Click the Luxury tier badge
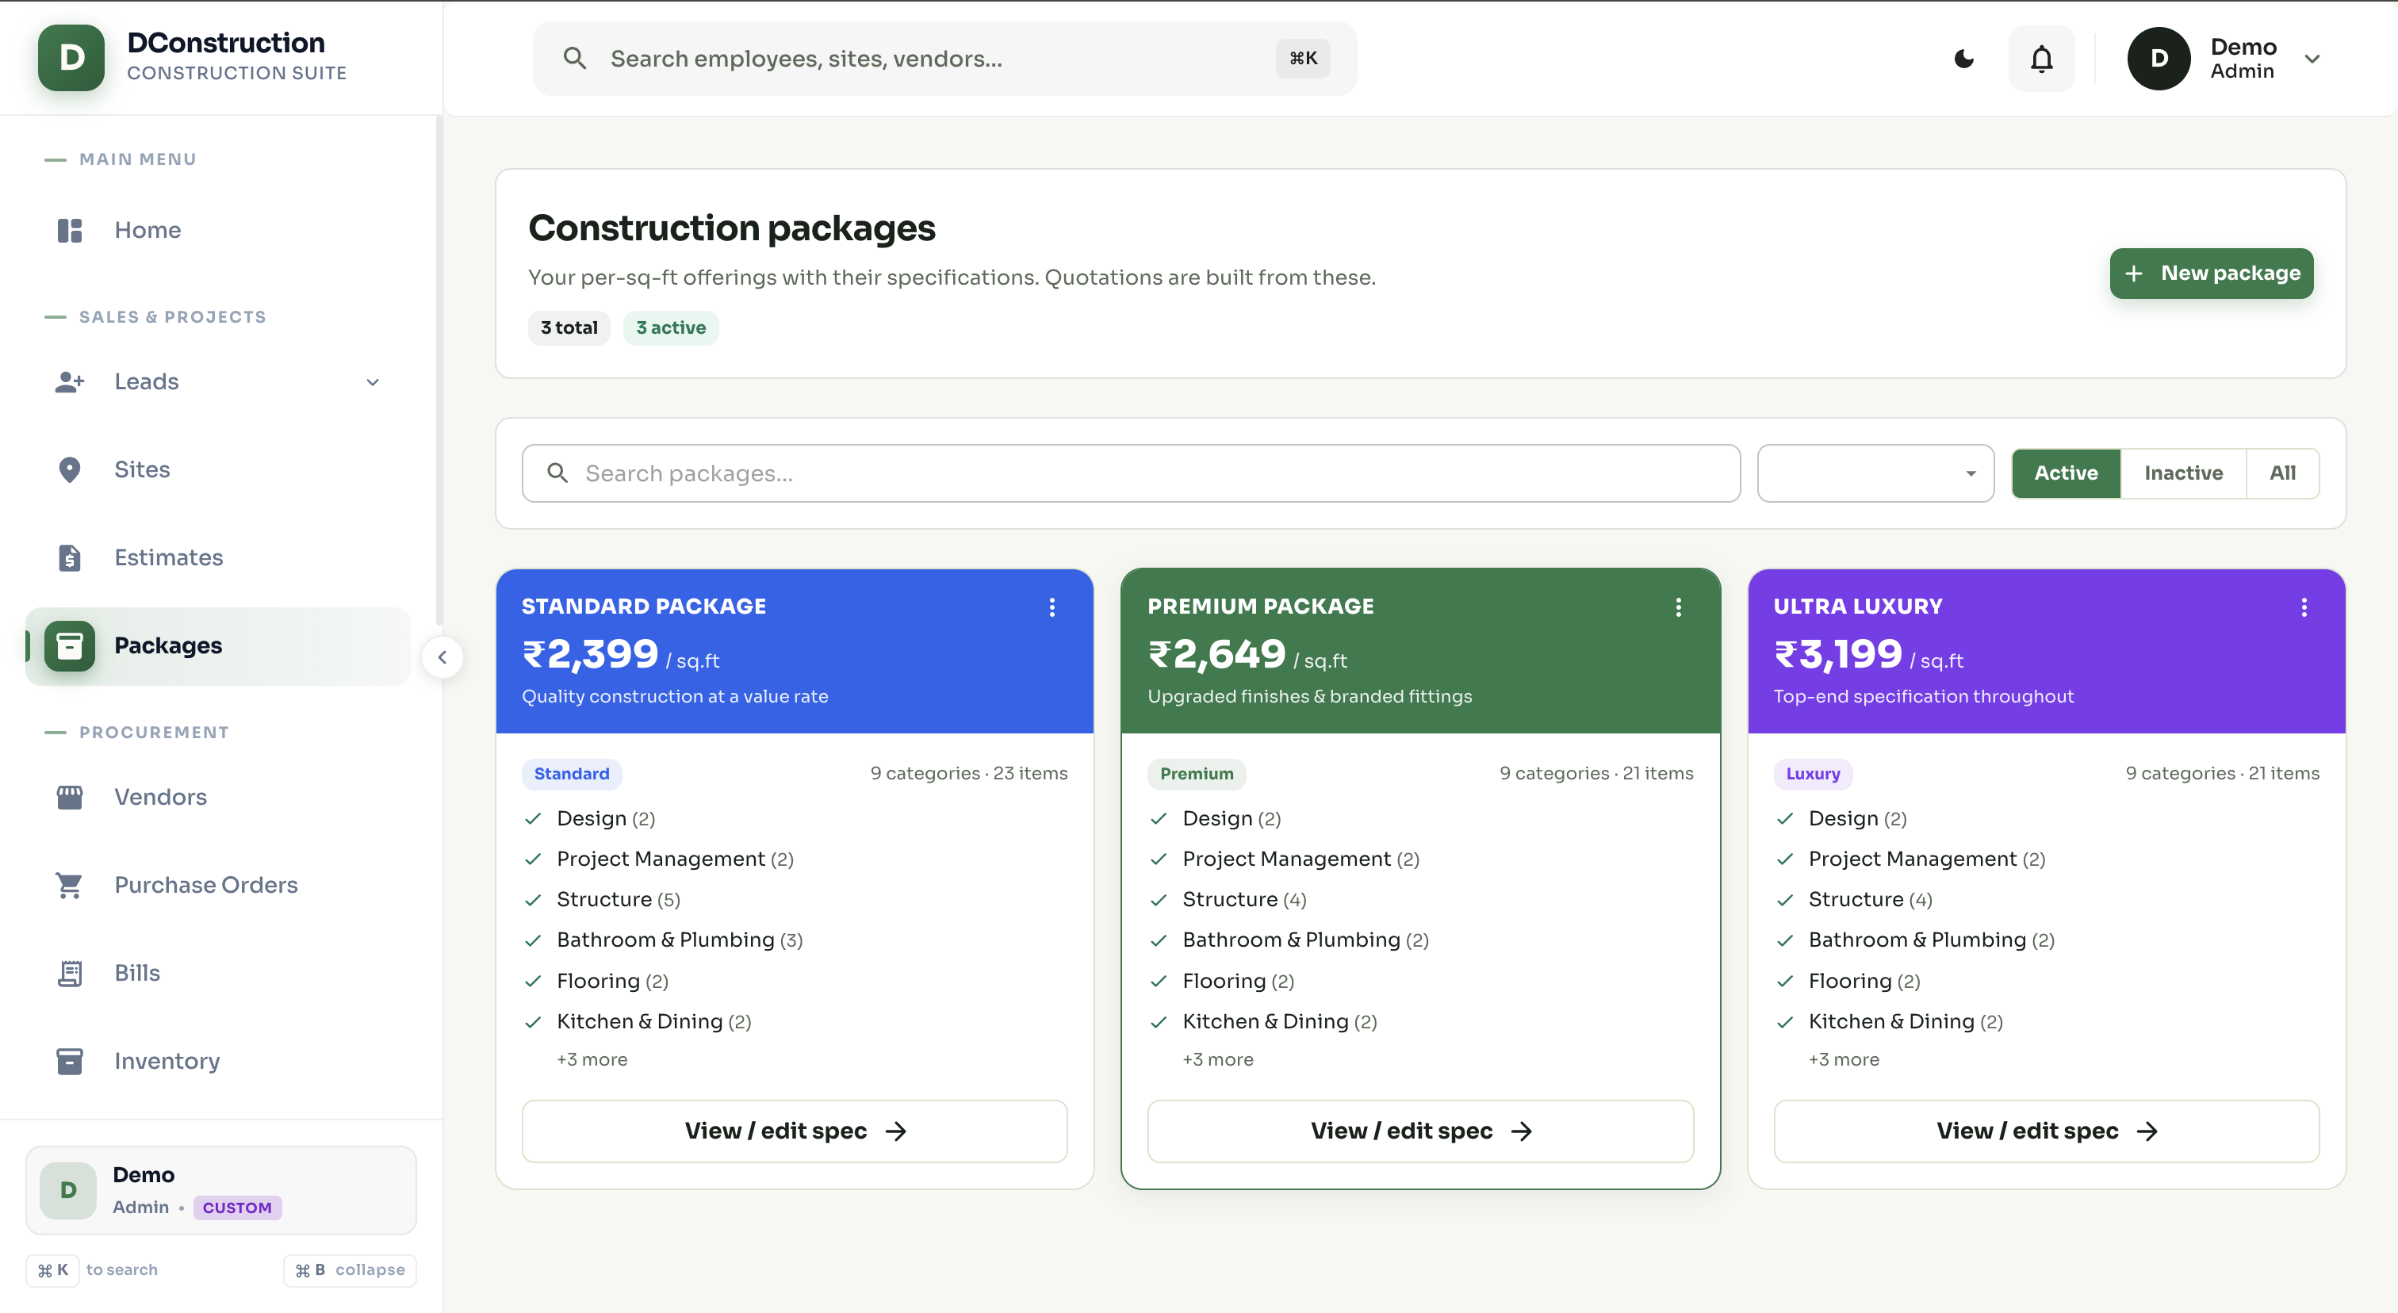Viewport: 2398px width, 1313px height. pyautogui.click(x=1813, y=773)
